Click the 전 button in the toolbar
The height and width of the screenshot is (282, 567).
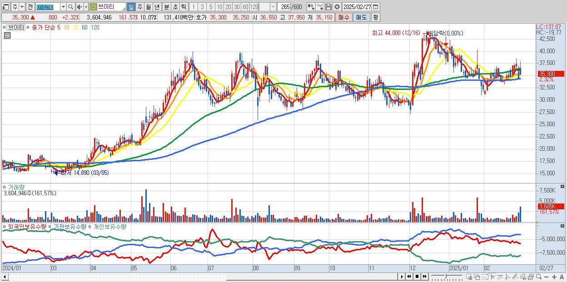30,7
